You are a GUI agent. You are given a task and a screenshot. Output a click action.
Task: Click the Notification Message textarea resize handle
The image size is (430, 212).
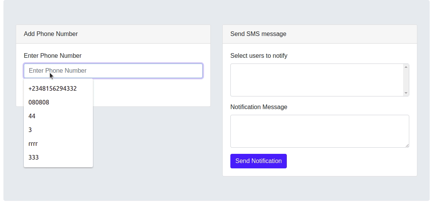(x=407, y=145)
